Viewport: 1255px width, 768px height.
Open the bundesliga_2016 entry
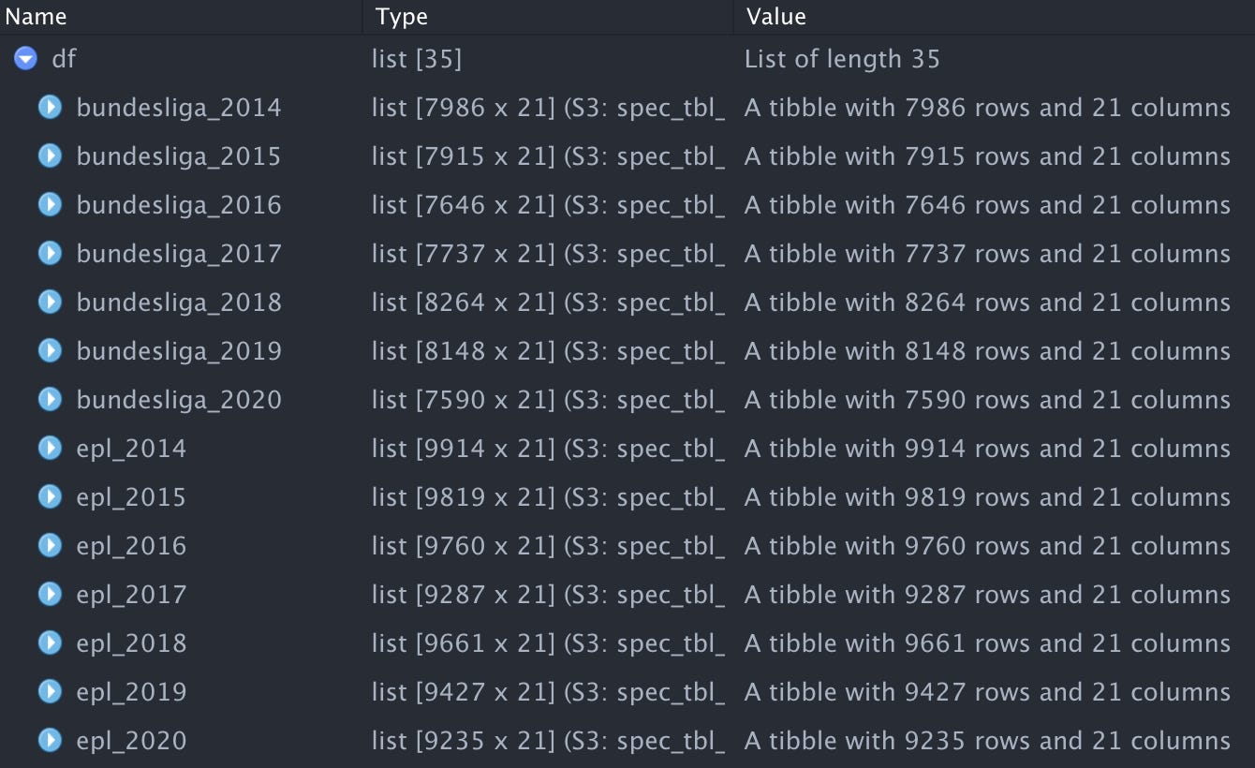(x=180, y=204)
